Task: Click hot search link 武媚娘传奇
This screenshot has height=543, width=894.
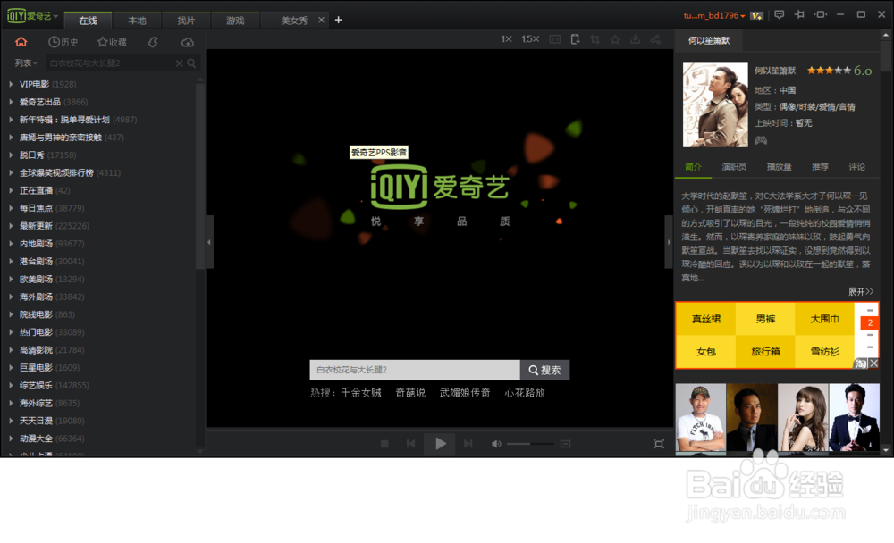Action: click(x=465, y=393)
